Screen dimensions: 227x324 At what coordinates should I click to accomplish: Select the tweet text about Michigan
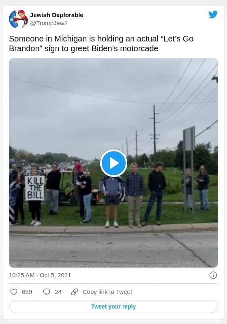click(x=101, y=43)
